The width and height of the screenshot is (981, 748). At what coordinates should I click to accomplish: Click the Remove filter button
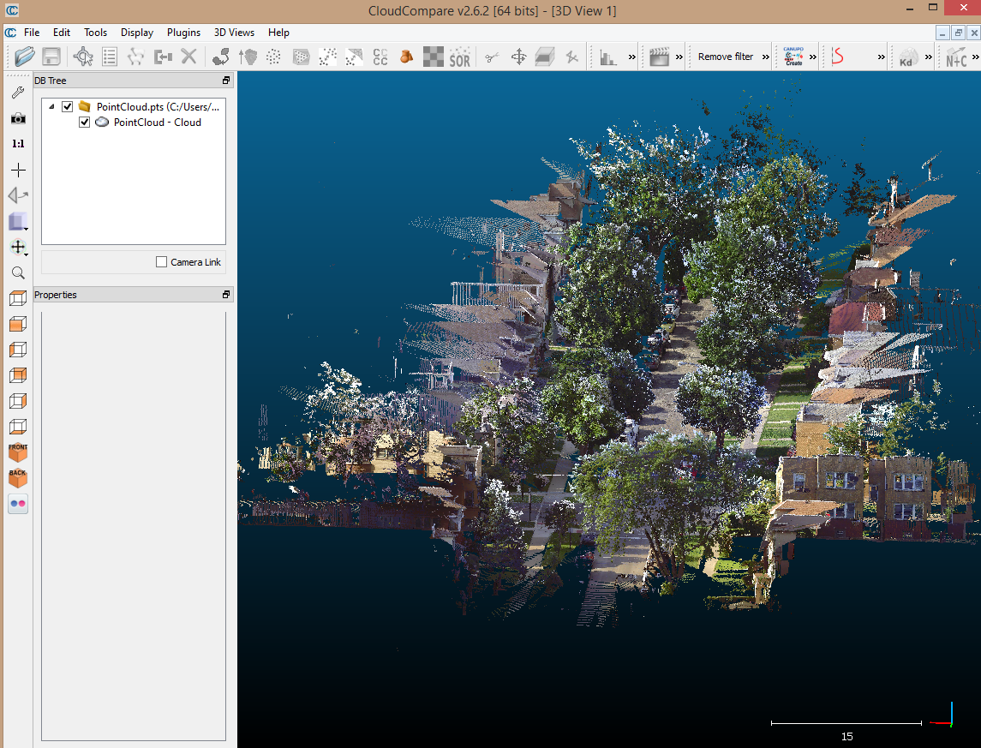pos(725,57)
